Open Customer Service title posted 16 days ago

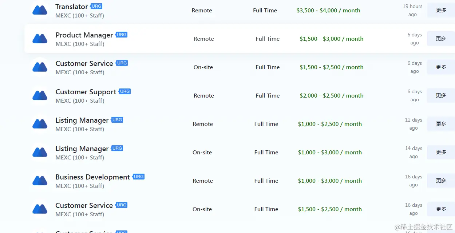click(84, 206)
